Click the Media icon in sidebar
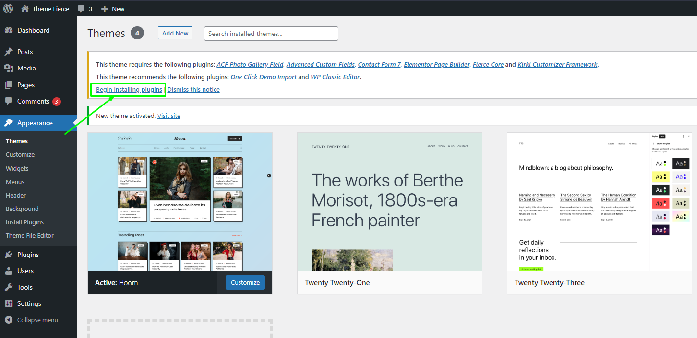Screen dimensions: 697x338 click(9, 68)
